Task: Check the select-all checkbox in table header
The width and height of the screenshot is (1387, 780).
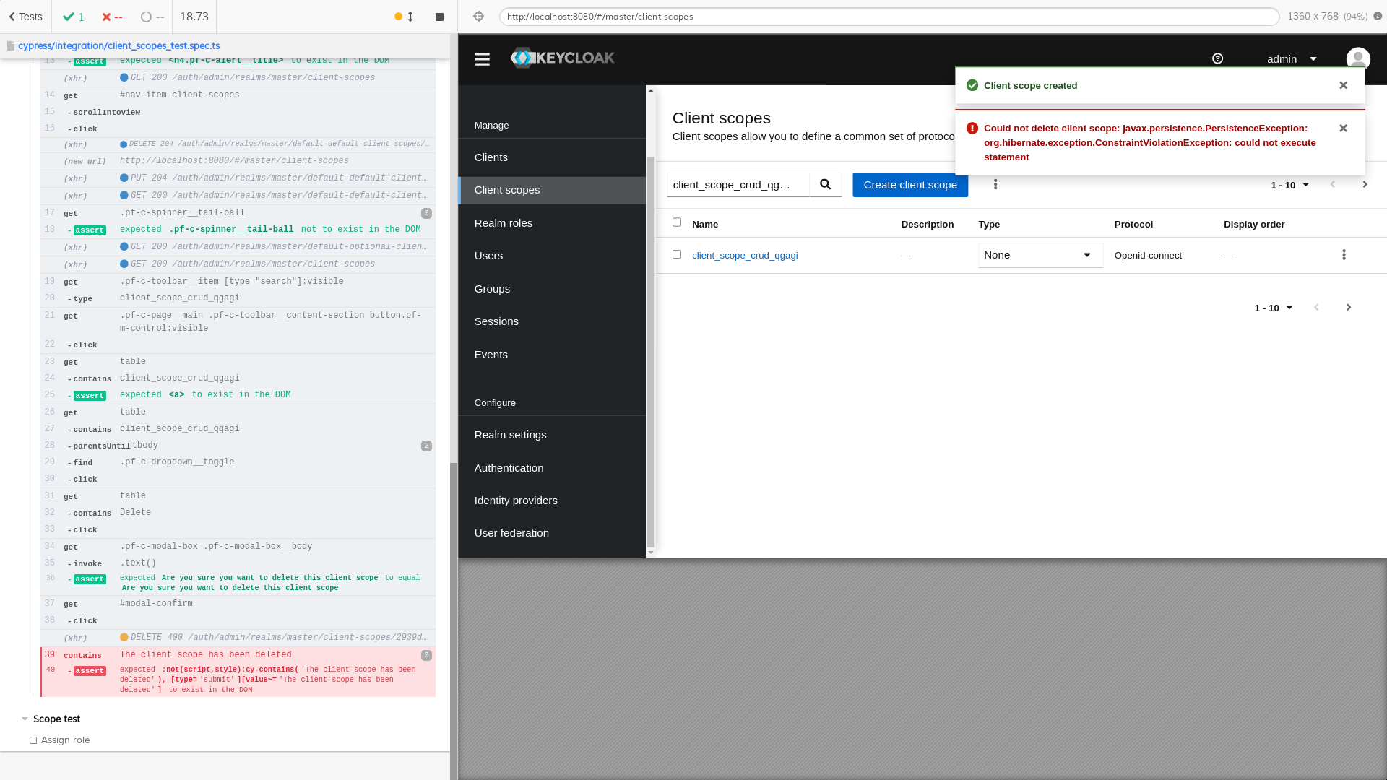Action: point(677,222)
